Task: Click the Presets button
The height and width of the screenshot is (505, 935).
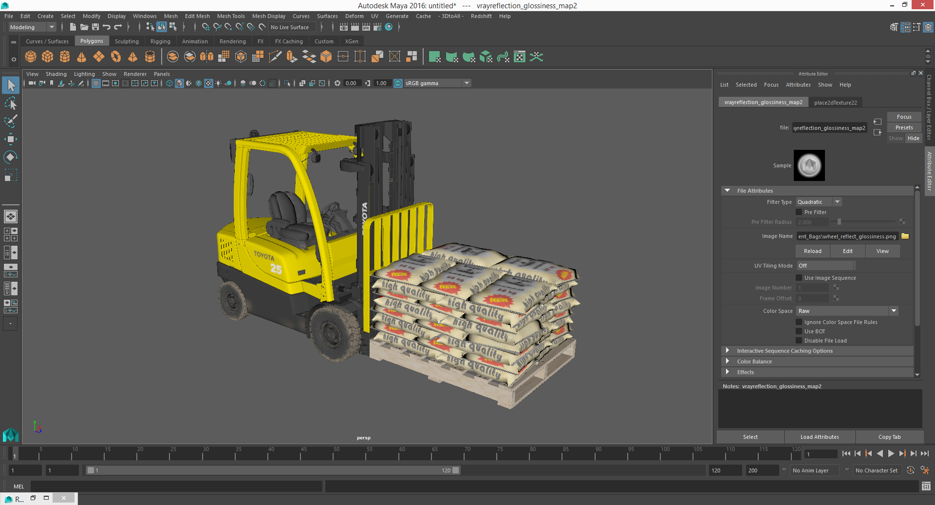Action: tap(904, 127)
